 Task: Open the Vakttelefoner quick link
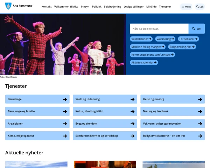point(141,39)
